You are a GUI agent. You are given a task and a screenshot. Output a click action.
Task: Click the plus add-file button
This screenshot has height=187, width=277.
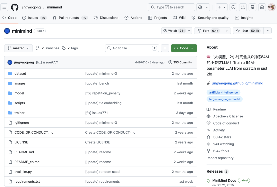[165, 48]
